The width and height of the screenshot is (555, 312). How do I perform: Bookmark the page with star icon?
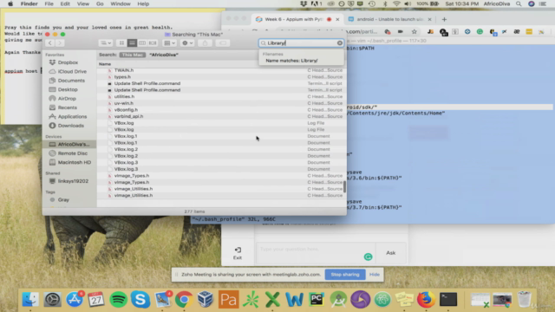coord(415,32)
